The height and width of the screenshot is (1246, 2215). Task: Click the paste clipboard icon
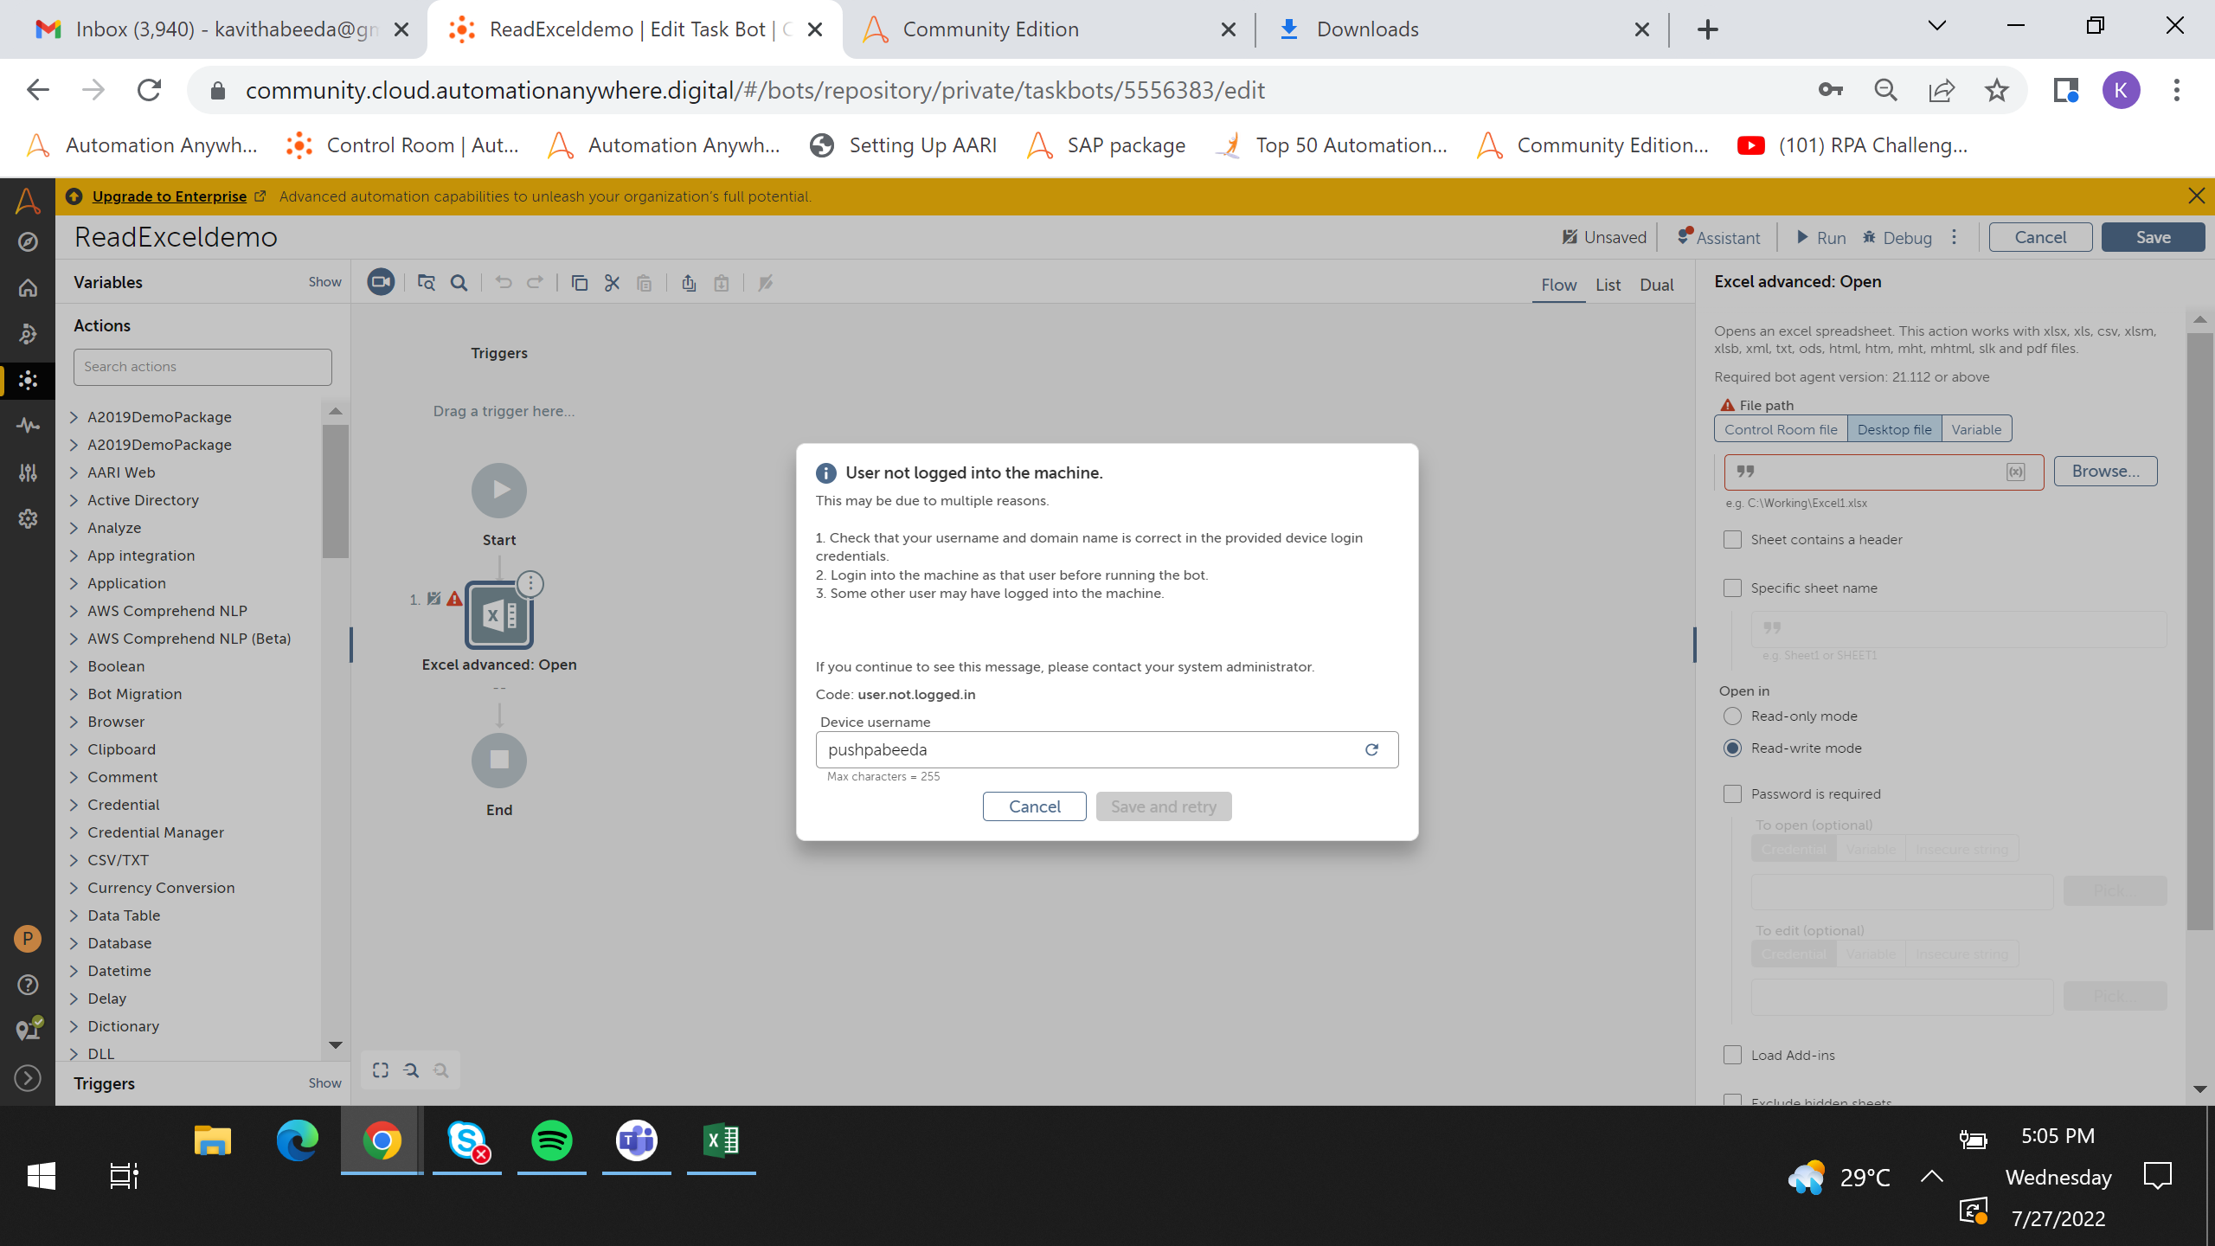click(x=645, y=283)
